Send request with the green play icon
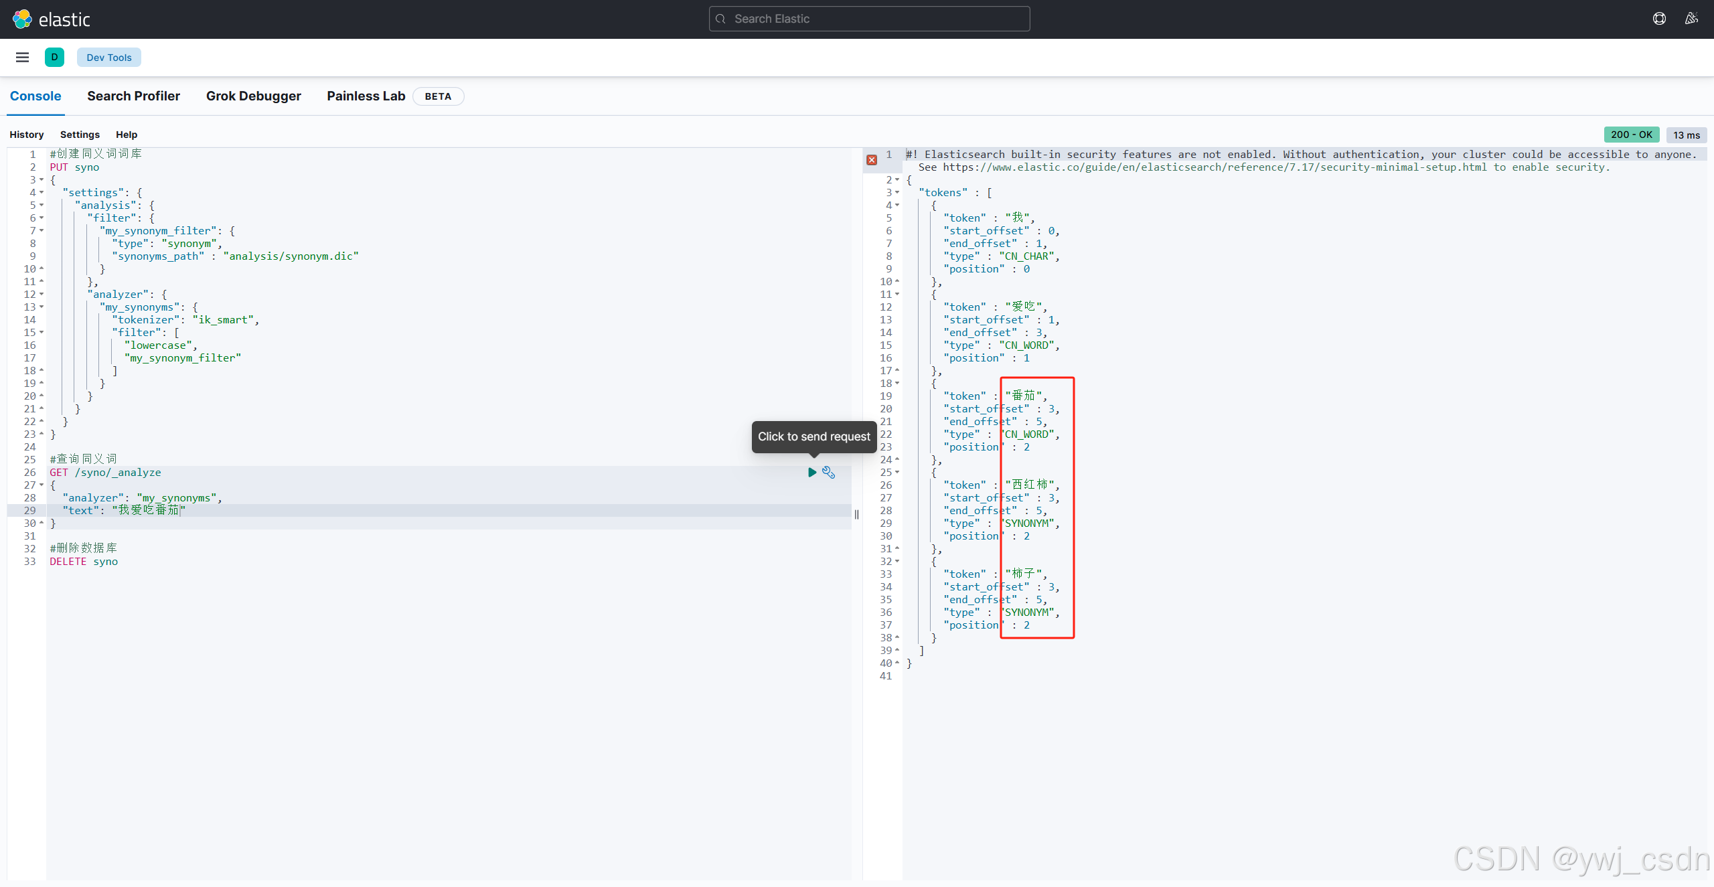Screen dimensions: 1714x887 point(812,473)
